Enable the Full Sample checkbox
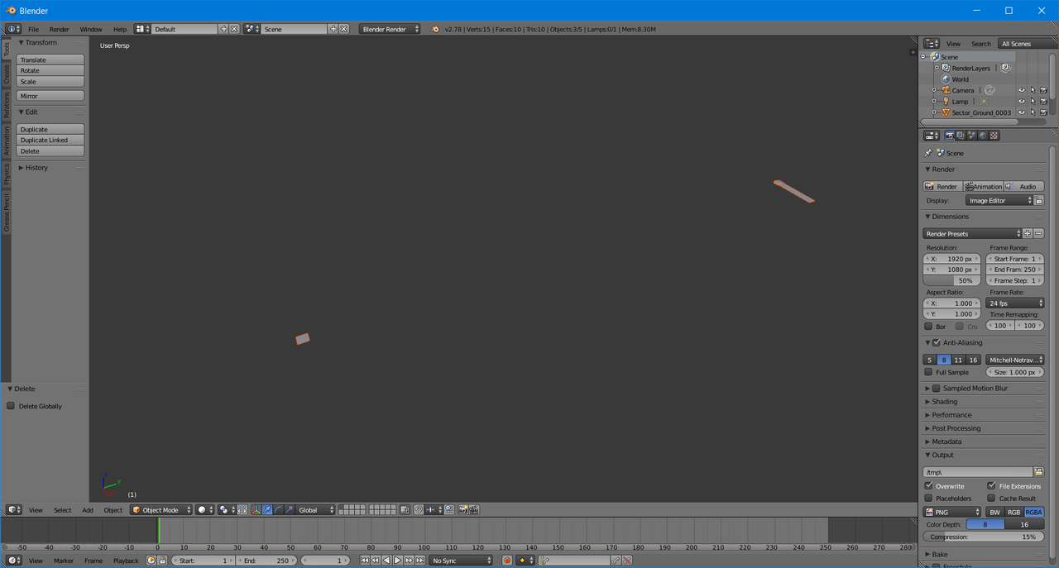Image resolution: width=1059 pixels, height=568 pixels. tap(928, 372)
